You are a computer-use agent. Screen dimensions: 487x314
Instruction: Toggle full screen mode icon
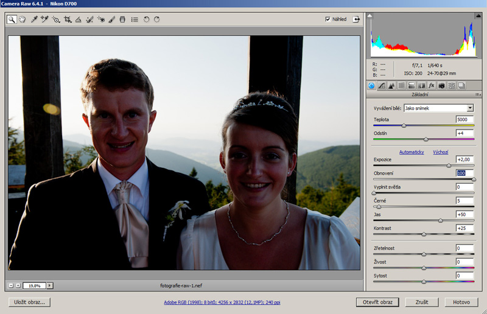(x=356, y=19)
